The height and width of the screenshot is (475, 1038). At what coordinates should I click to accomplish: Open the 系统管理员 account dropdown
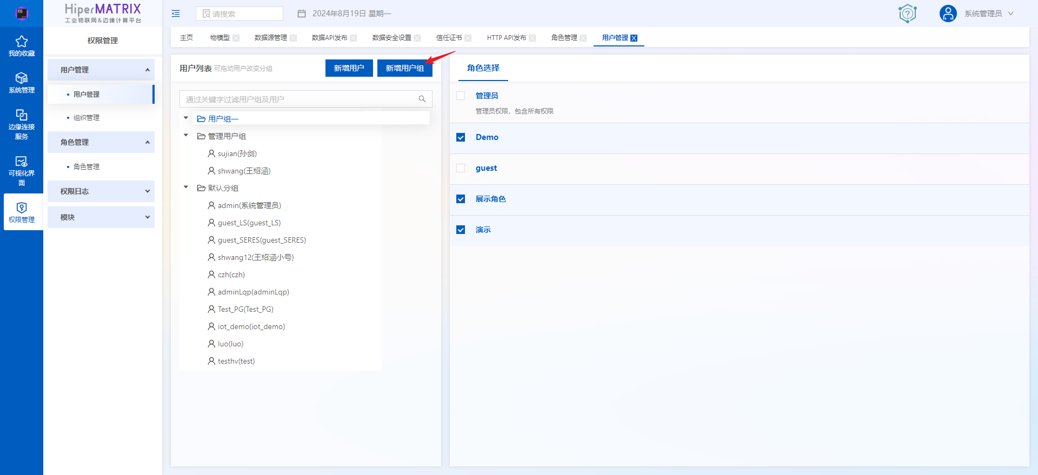point(989,14)
